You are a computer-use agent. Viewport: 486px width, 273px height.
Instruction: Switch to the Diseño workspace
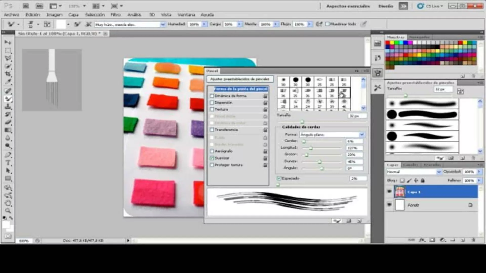click(x=386, y=6)
